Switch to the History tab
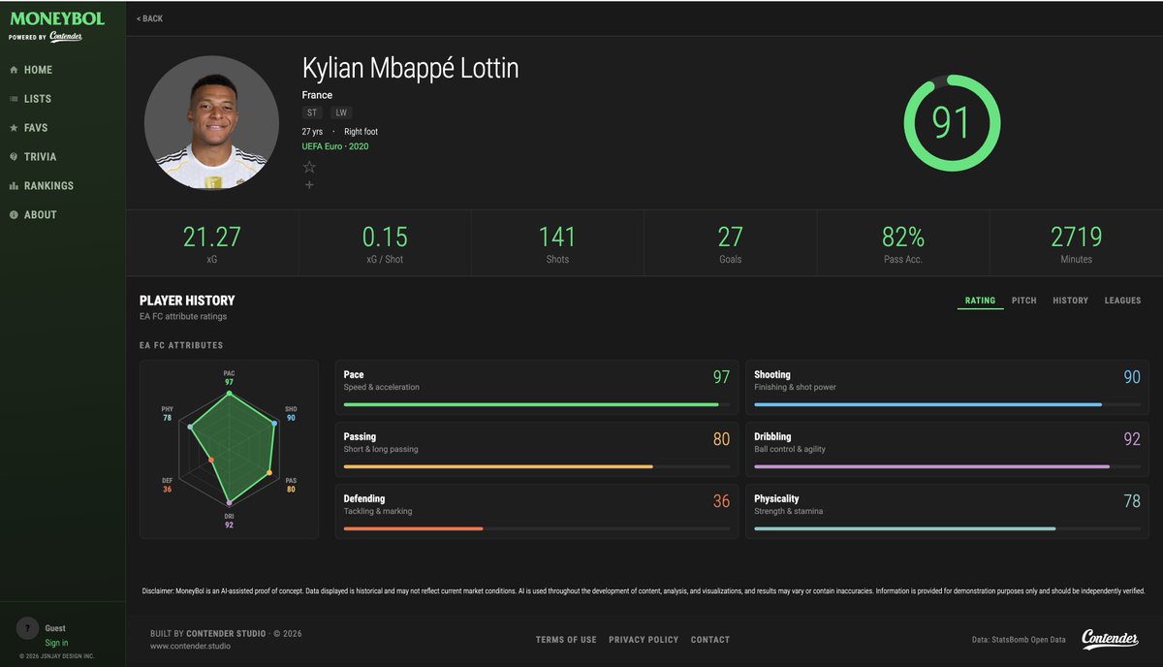1163x667 pixels. 1070,301
